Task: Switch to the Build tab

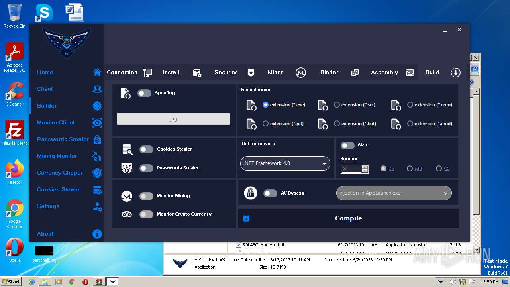Action: tap(432, 72)
